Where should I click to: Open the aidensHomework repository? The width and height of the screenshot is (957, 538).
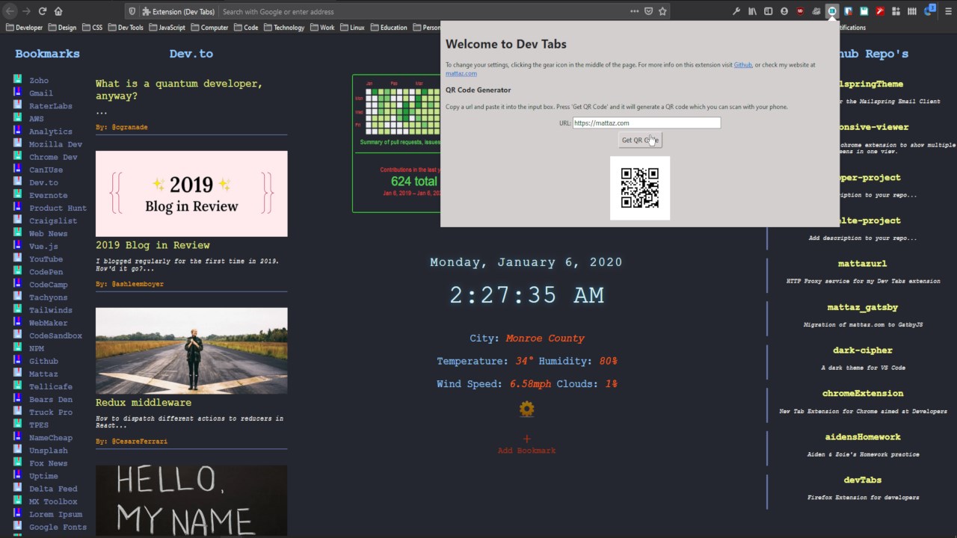(x=863, y=436)
